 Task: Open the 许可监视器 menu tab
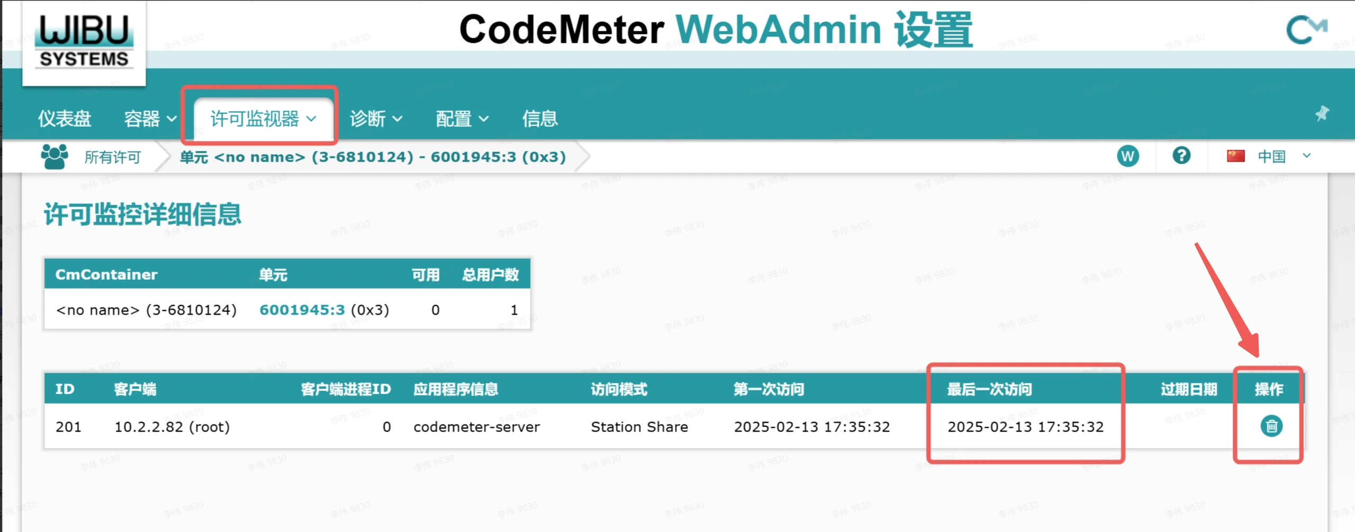point(263,119)
